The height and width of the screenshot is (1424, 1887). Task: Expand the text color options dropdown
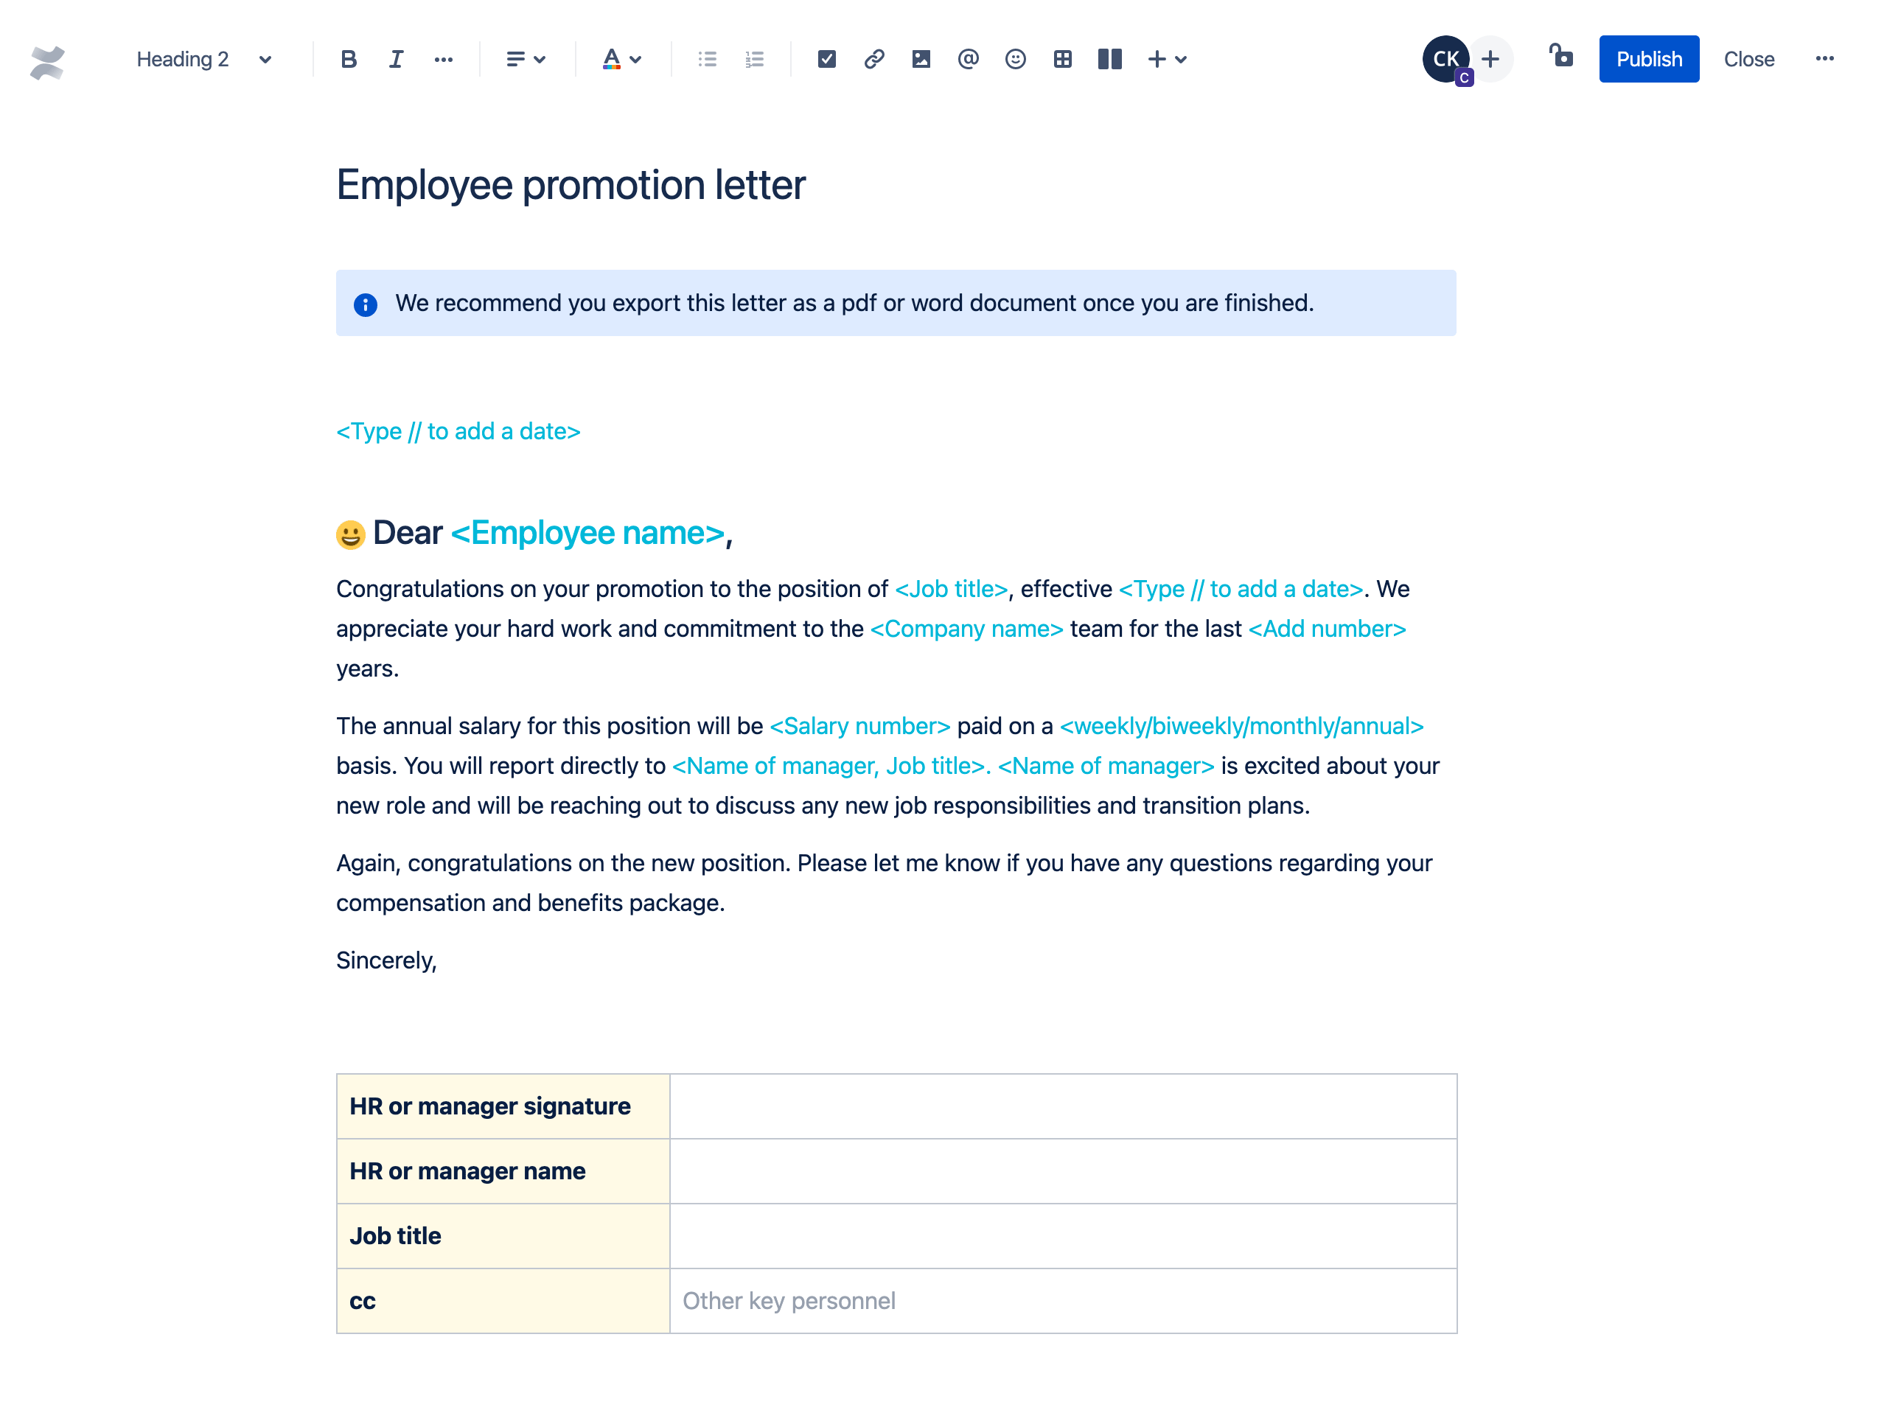coord(634,60)
